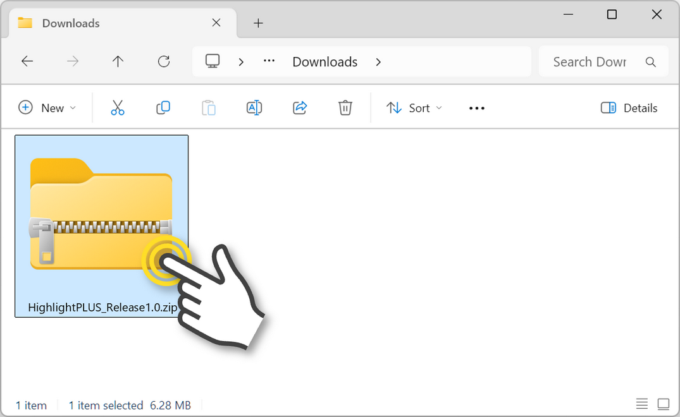Copy the selected file
The width and height of the screenshot is (680, 417).
click(163, 107)
